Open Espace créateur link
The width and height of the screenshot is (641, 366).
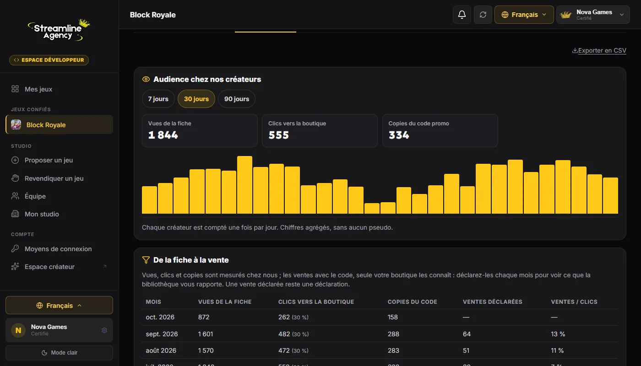[59, 267]
